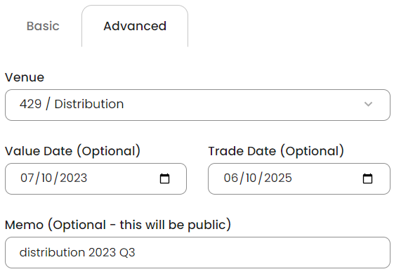The image size is (394, 274).
Task: Select month '10' in Value Date
Action: (46, 178)
